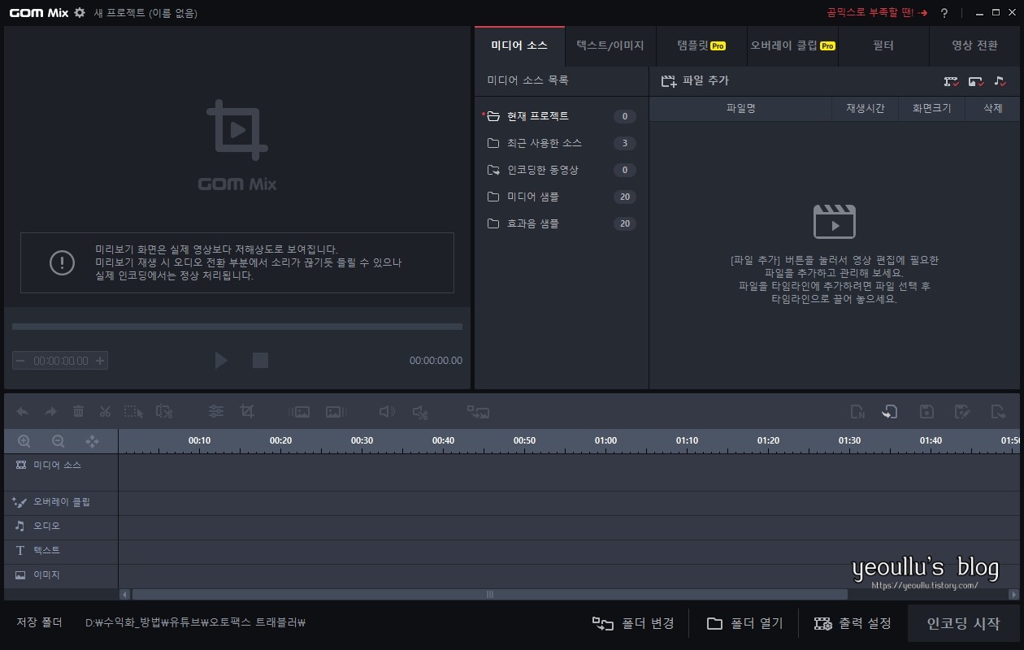Click the cut selected region icon
Screen dimensions: 1024x650
click(x=164, y=412)
